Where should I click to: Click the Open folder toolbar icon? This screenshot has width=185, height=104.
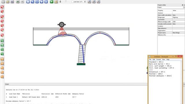click(x=8, y=1)
